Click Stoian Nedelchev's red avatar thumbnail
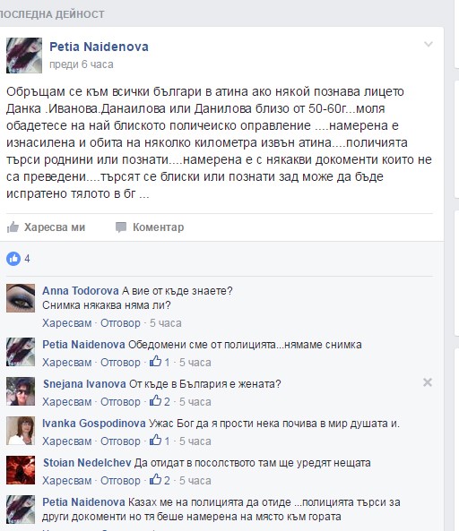 click(x=21, y=470)
